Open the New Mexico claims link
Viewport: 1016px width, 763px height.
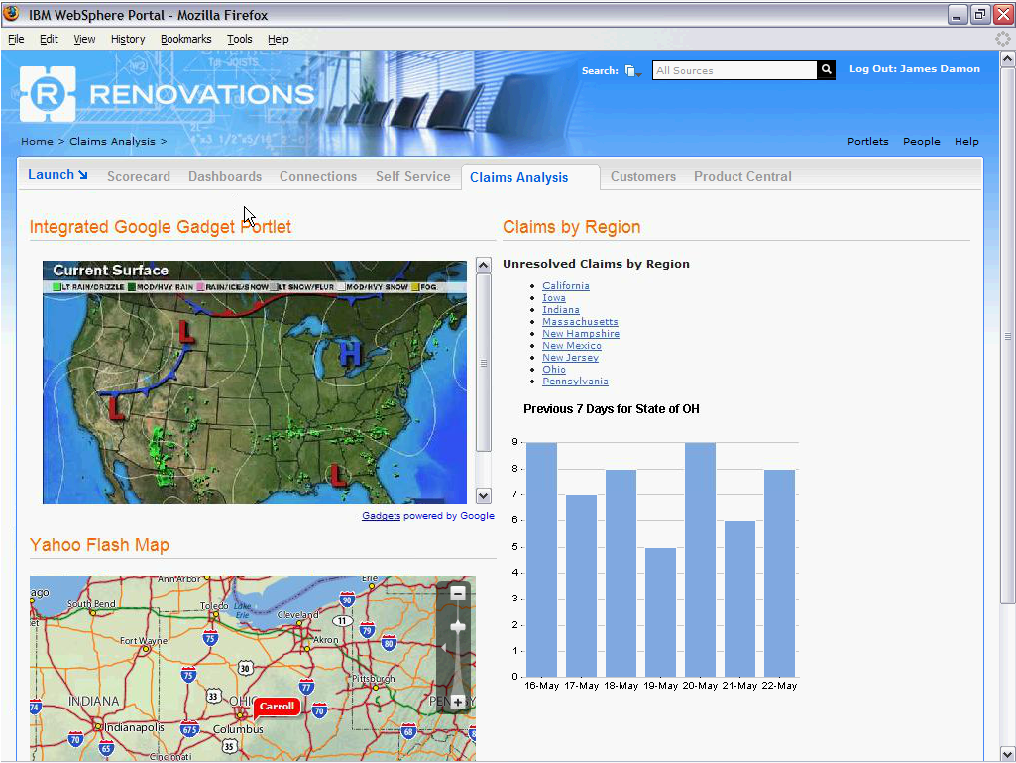point(572,345)
